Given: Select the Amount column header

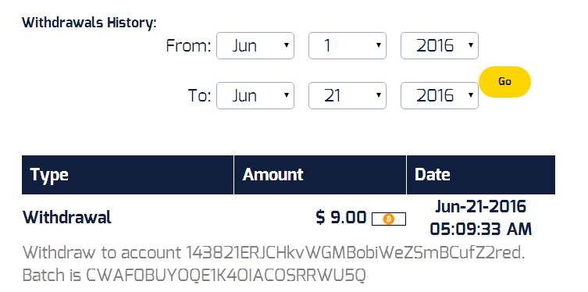Looking at the screenshot, I should (x=320, y=175).
